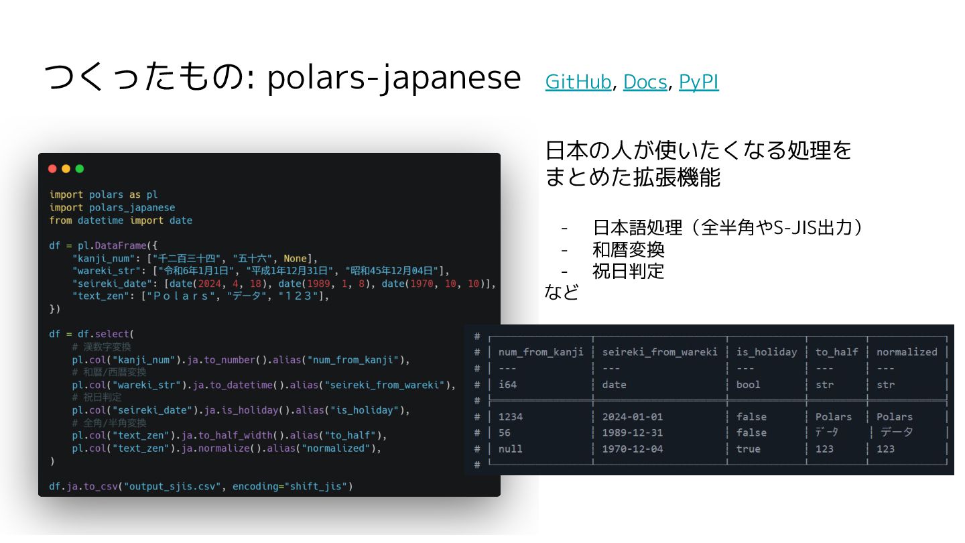Click the normalize() code line

(227, 448)
